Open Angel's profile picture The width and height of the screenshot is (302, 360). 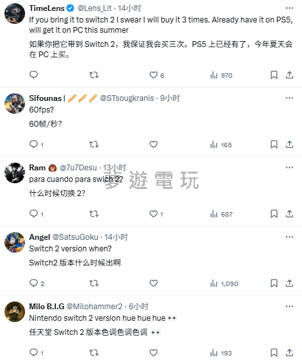click(15, 242)
